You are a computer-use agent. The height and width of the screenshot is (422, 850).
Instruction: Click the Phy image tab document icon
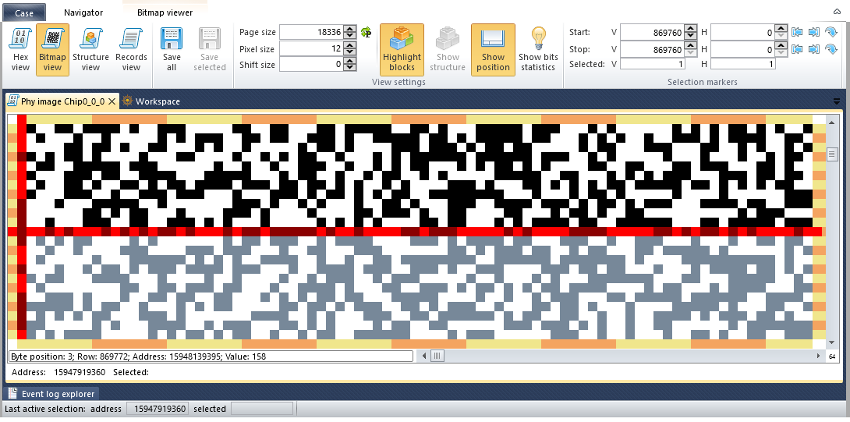click(12, 101)
